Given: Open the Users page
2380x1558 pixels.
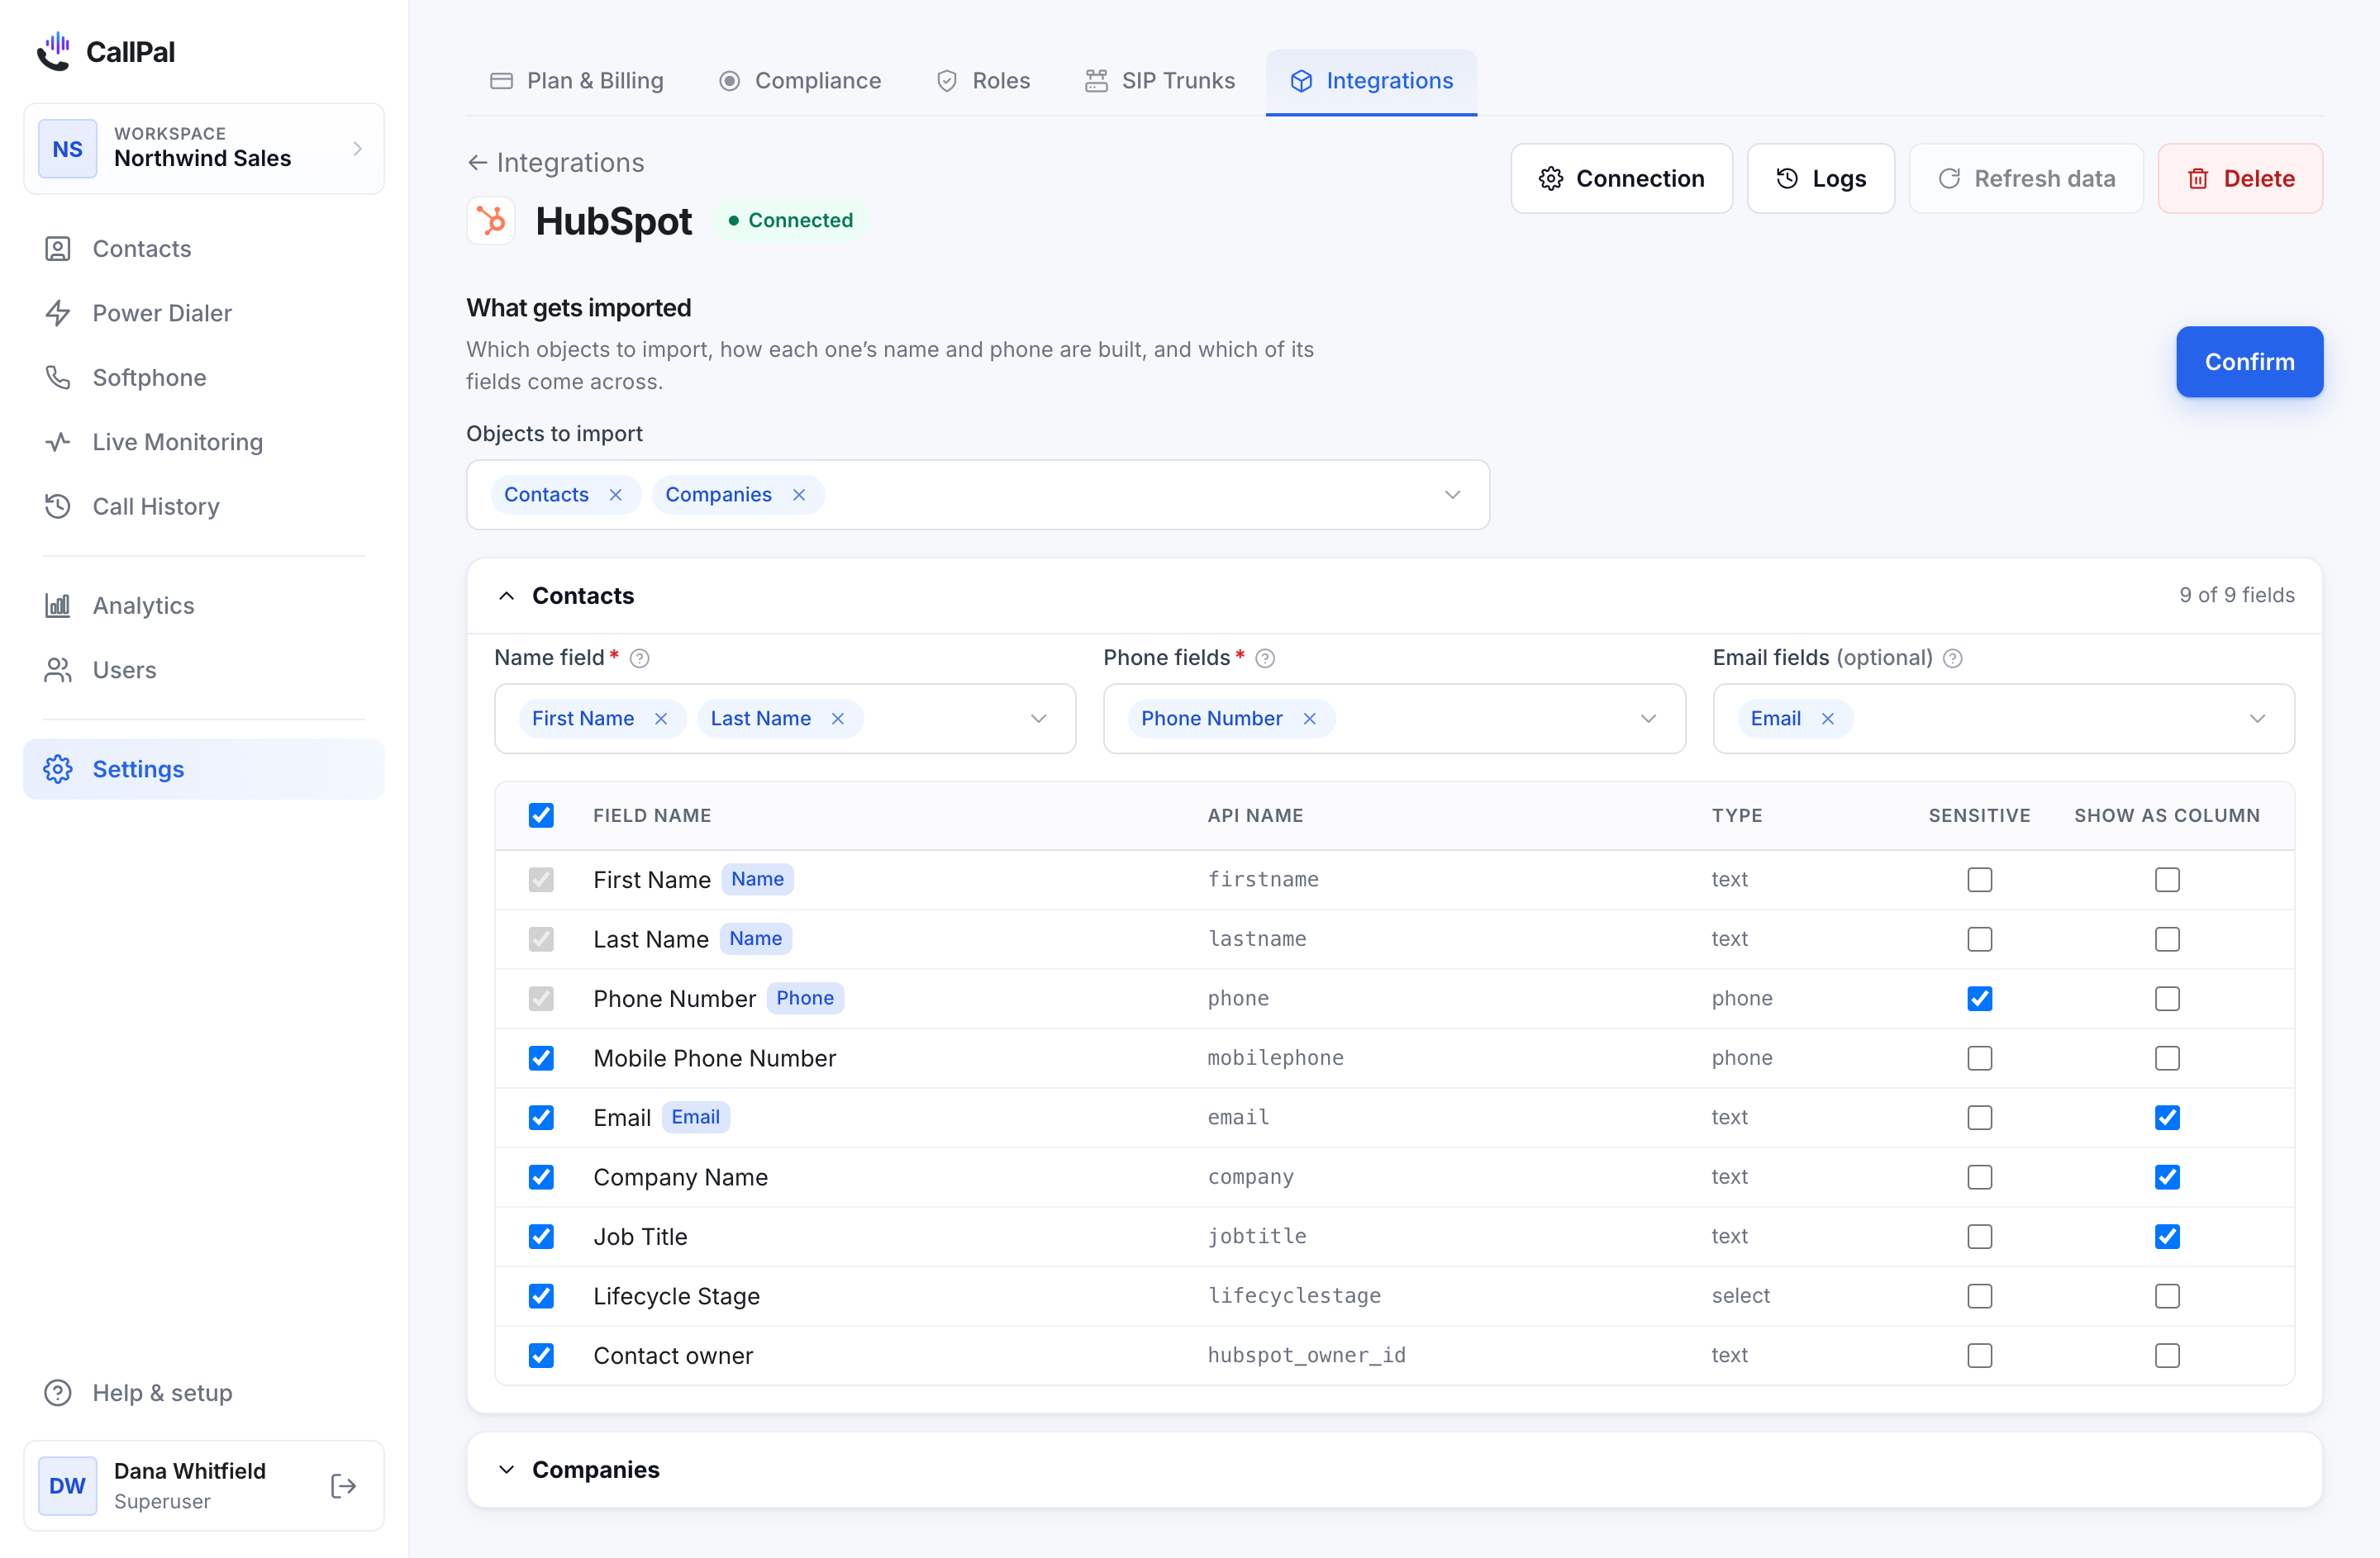Looking at the screenshot, I should click(x=203, y=670).
